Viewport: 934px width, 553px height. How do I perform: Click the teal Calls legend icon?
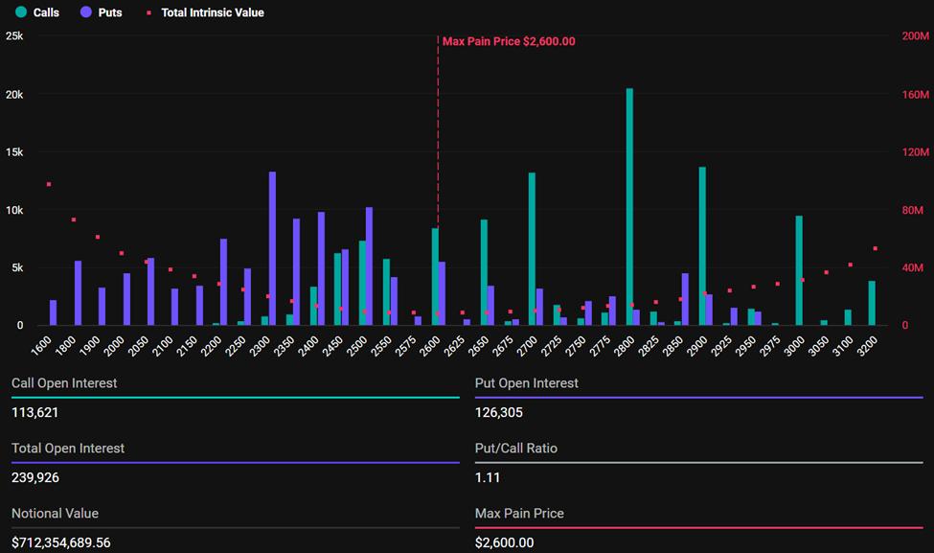point(22,12)
